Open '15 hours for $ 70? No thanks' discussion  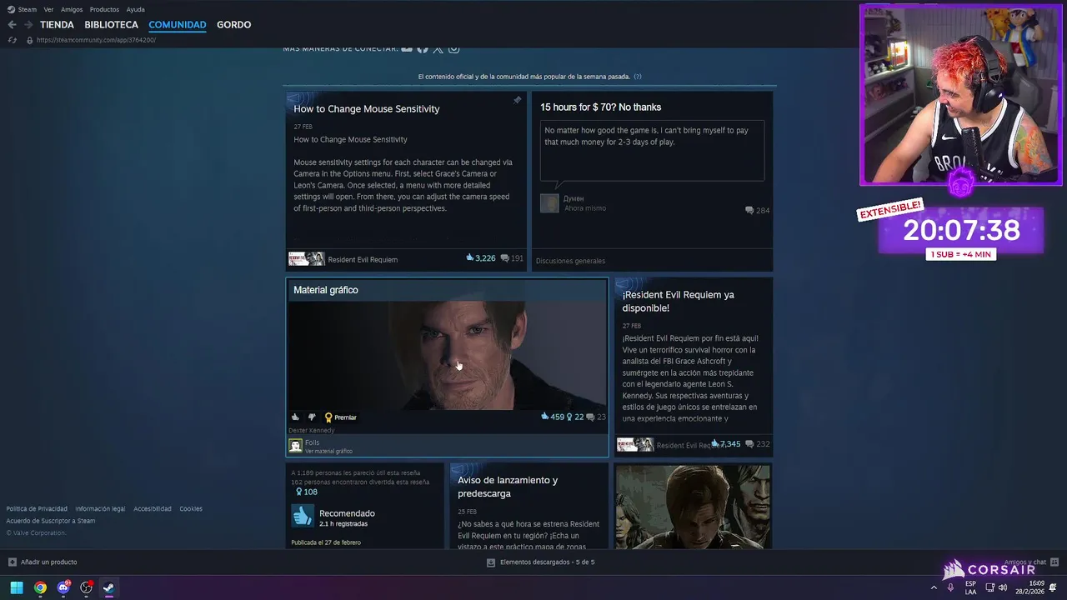point(600,107)
